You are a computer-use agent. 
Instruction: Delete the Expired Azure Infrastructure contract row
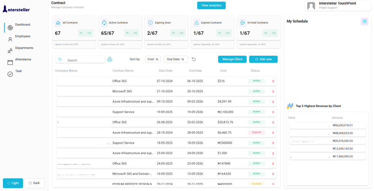[273, 133]
